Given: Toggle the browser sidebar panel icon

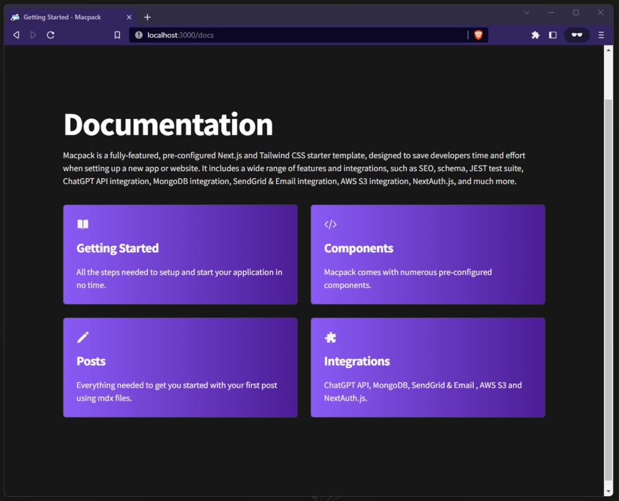Looking at the screenshot, I should tap(552, 35).
